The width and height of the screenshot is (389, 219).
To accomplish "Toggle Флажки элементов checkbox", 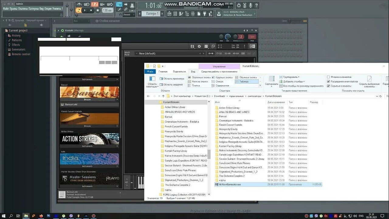I will coord(328,77).
